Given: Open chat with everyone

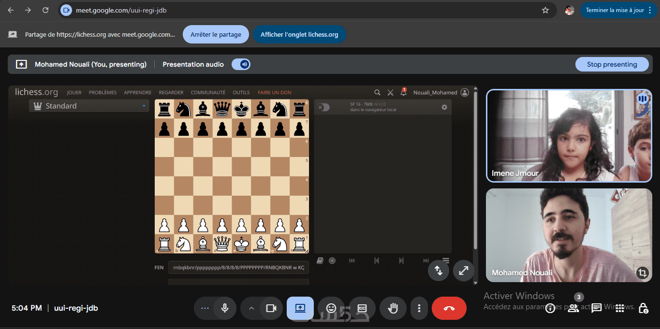Looking at the screenshot, I should click(x=597, y=308).
